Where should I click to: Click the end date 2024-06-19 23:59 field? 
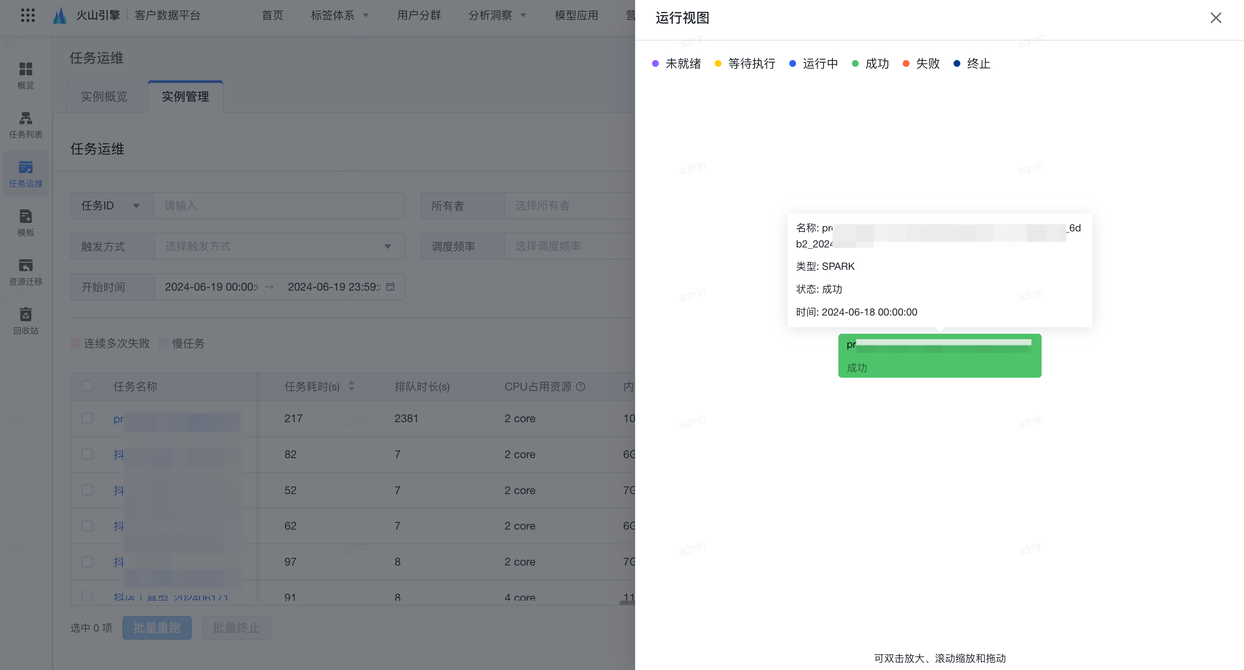334,287
